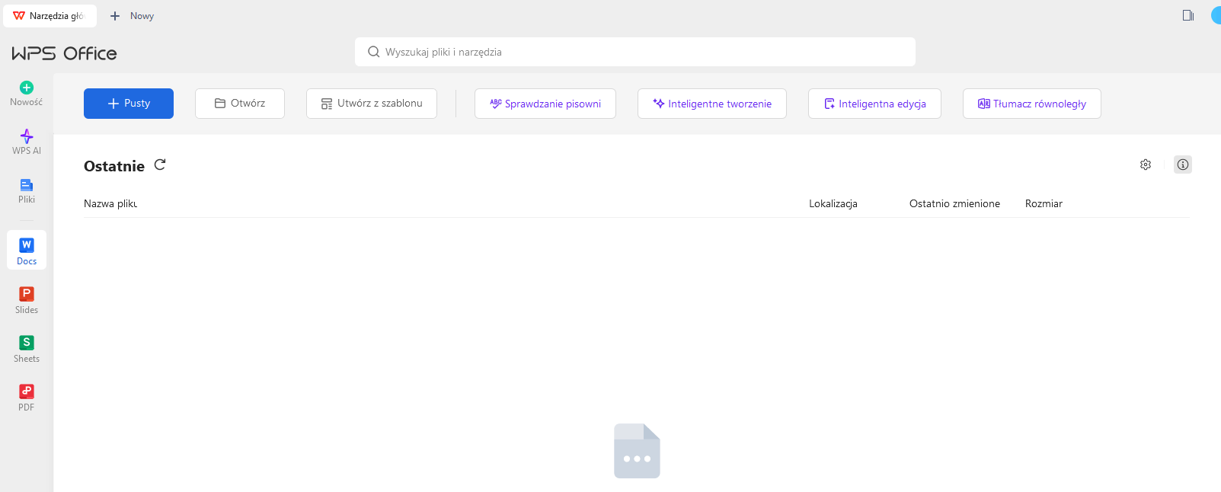The height and width of the screenshot is (492, 1221).
Task: Open list settings gear icon
Action: tap(1146, 165)
